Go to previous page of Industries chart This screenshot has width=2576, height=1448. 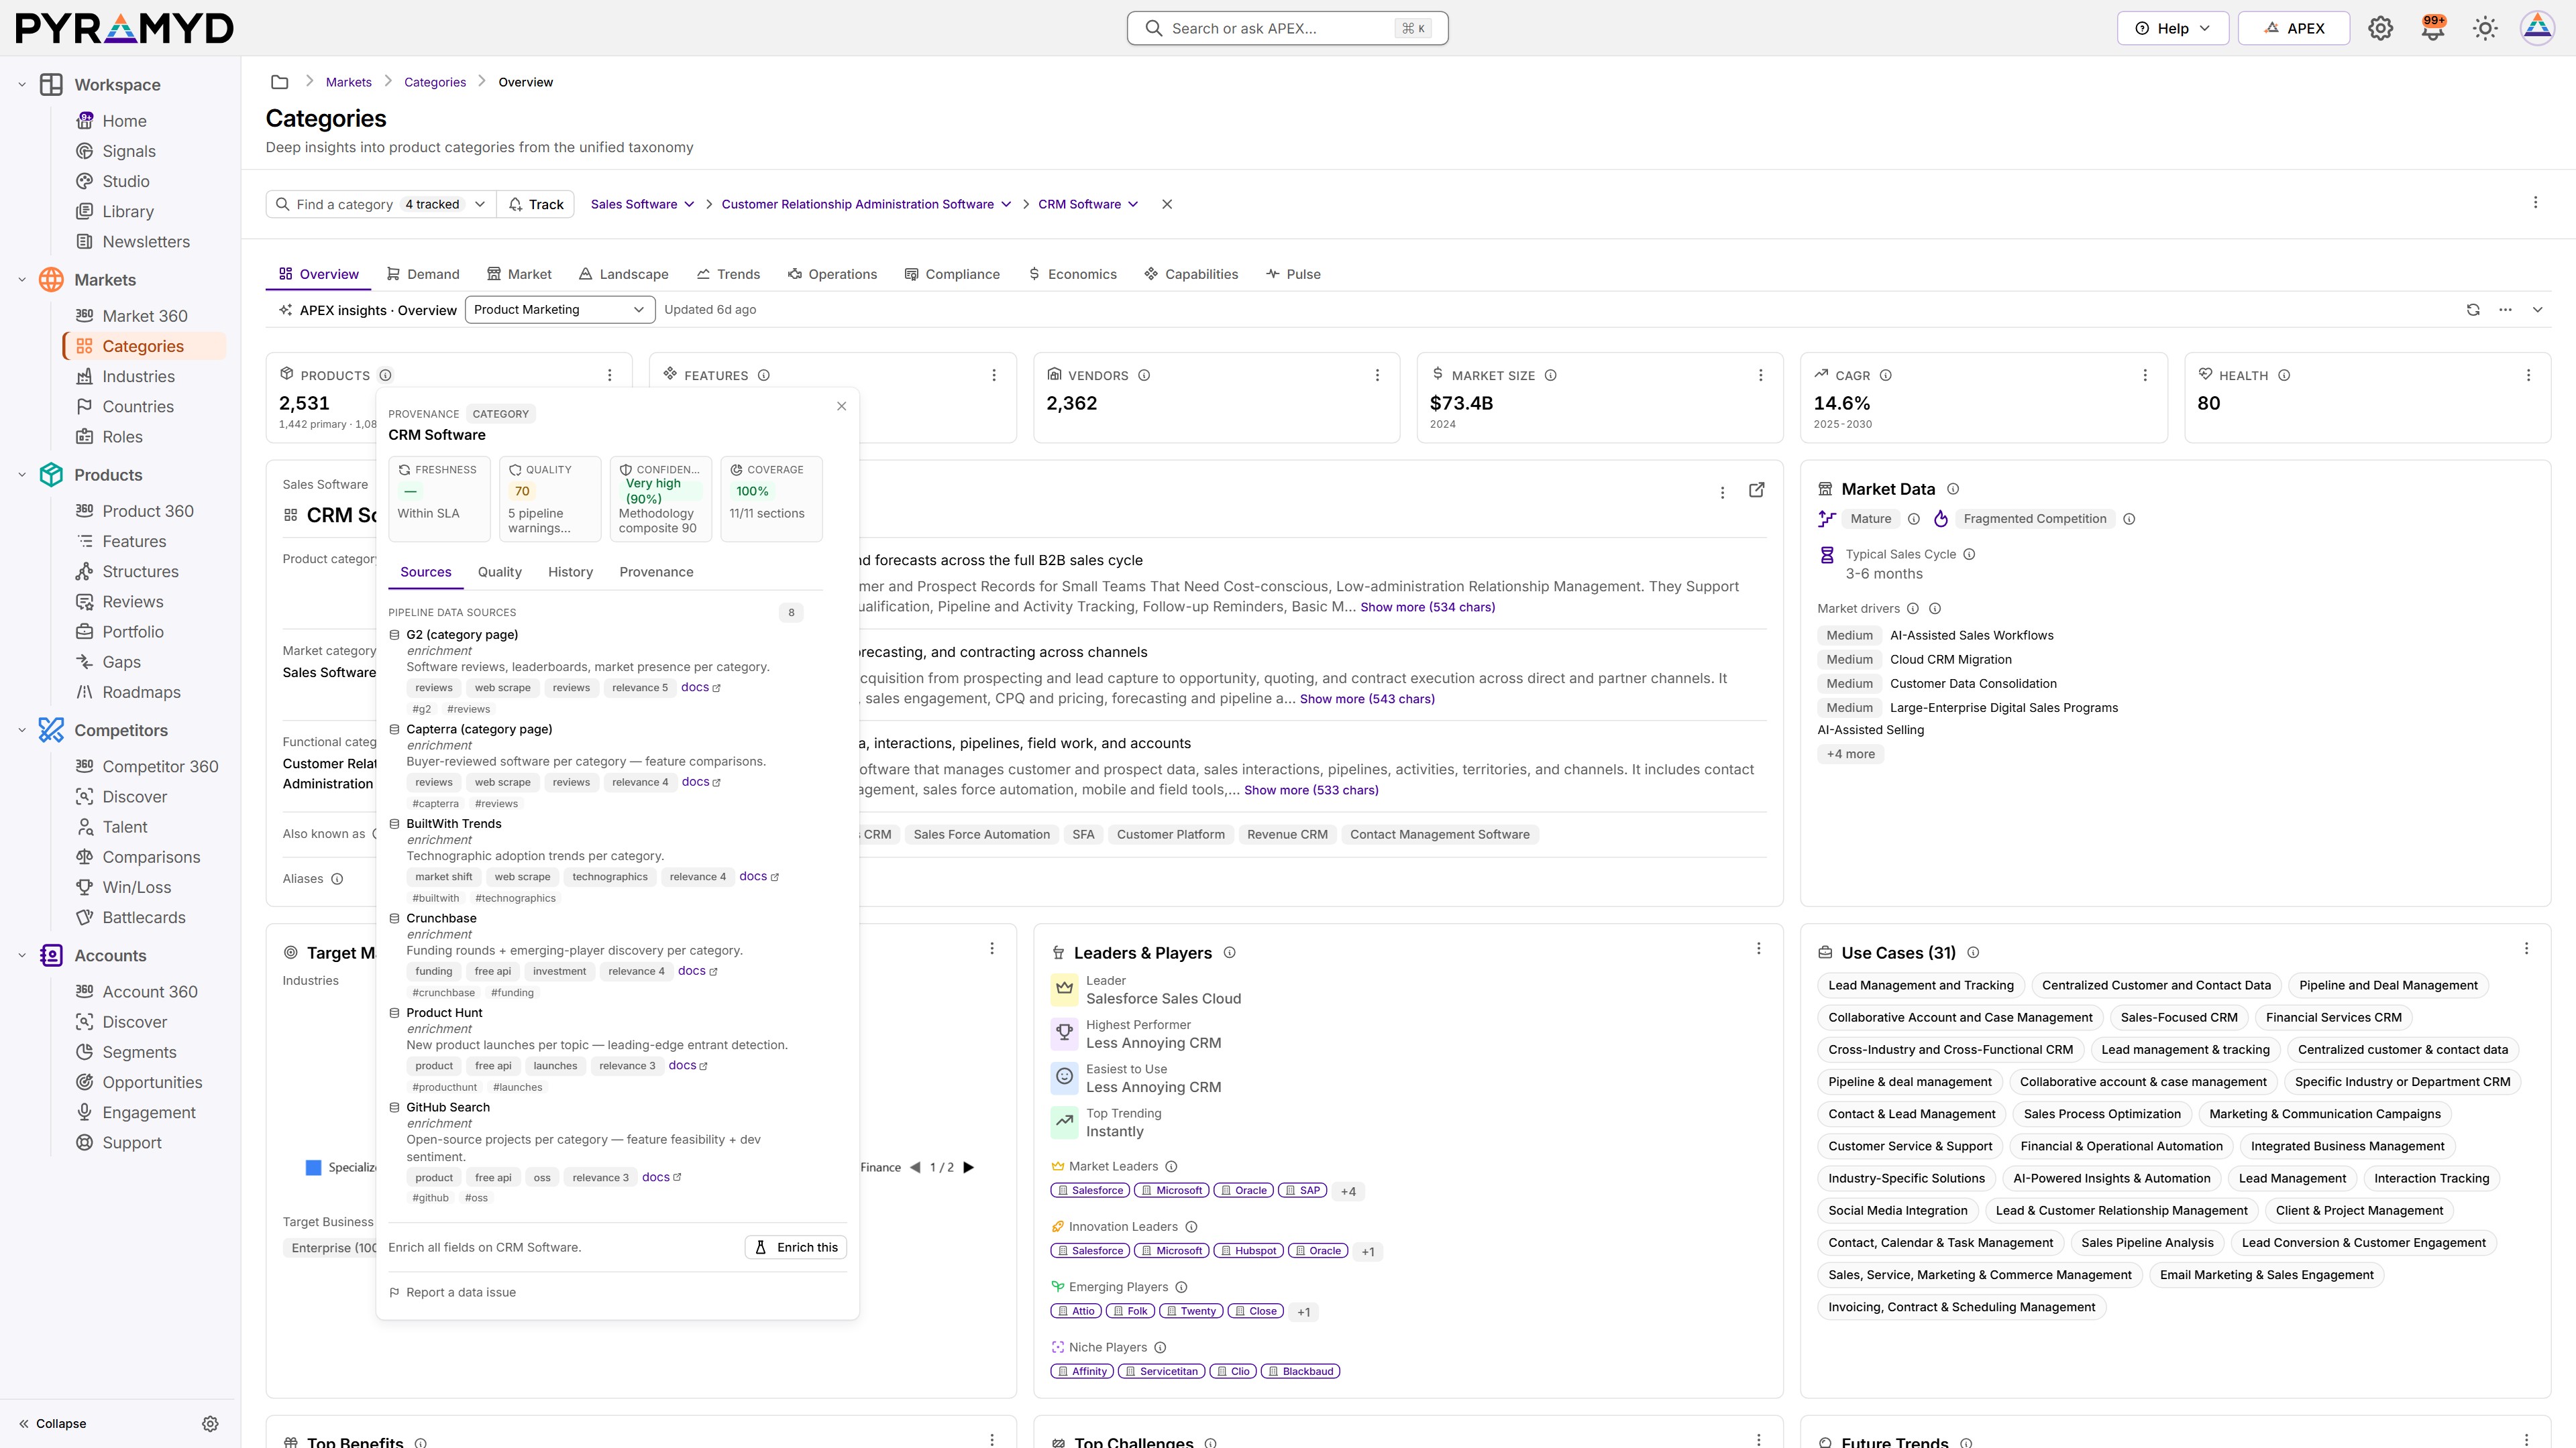(915, 1167)
